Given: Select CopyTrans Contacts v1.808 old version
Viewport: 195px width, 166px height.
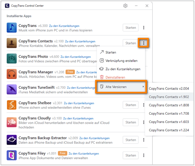Looking at the screenshot, I should (169, 105).
